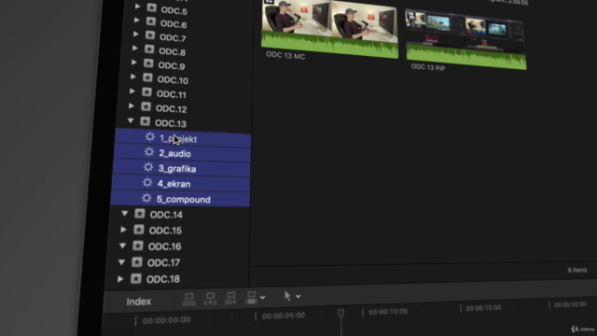Collapse the ODC.14 event
The image size is (597, 336).
click(x=124, y=214)
